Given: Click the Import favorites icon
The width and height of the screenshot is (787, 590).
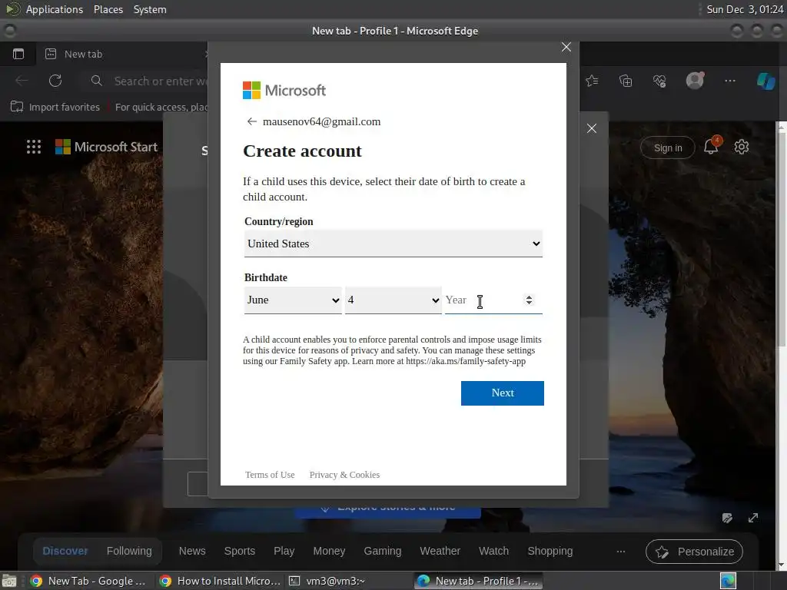Looking at the screenshot, I should (17, 107).
